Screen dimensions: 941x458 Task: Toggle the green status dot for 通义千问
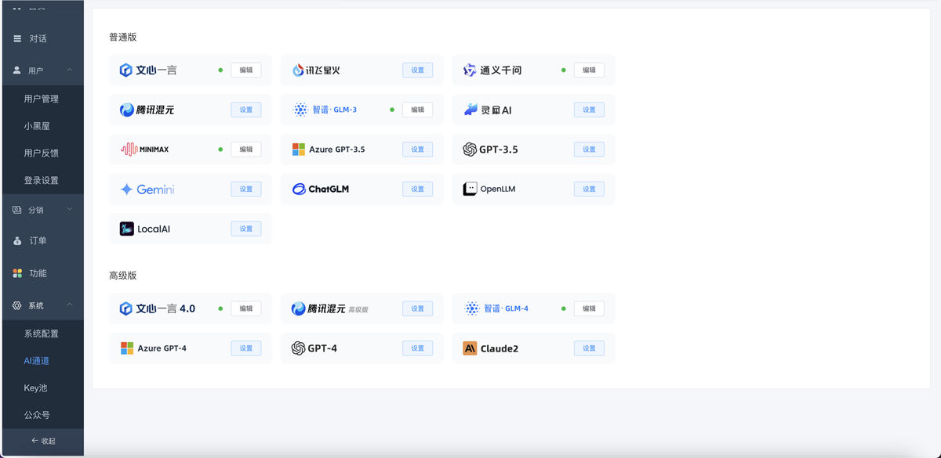563,69
